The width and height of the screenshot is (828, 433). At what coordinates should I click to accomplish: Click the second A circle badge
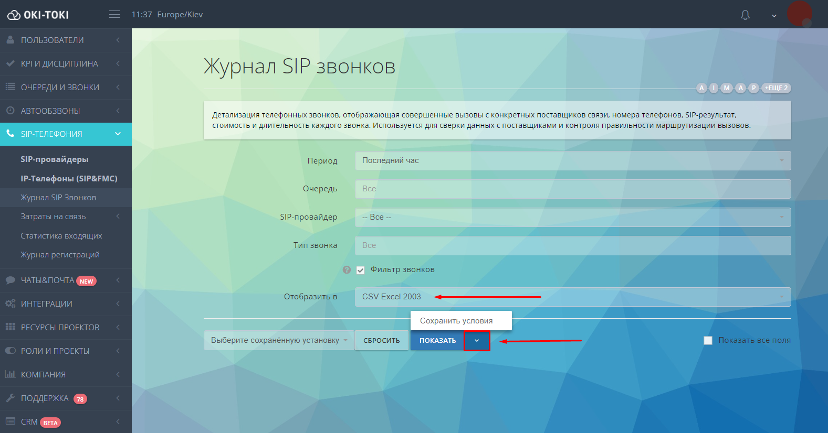tap(740, 88)
